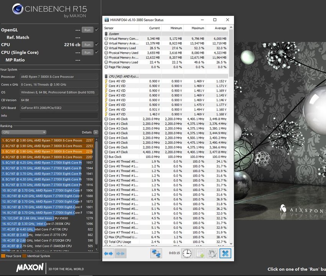Screen dimensions: 326x276
Task: Click the expand columns double-arrow icon in HWiNFO
Action: tap(108, 253)
